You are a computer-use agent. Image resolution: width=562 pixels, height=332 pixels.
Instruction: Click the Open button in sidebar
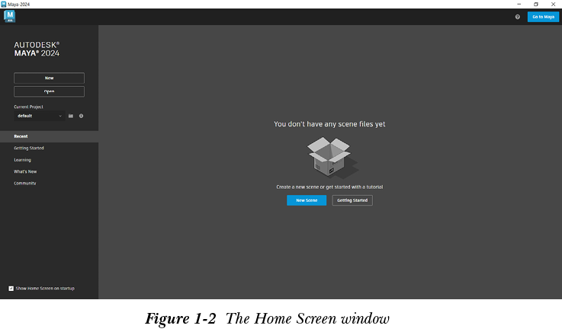pyautogui.click(x=49, y=91)
